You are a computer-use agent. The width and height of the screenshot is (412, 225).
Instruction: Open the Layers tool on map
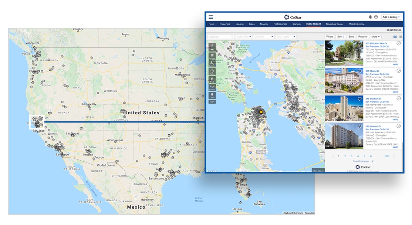coord(212,95)
